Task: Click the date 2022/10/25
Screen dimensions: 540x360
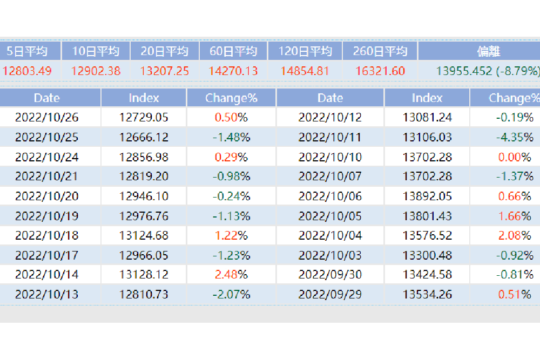Action: [47, 137]
